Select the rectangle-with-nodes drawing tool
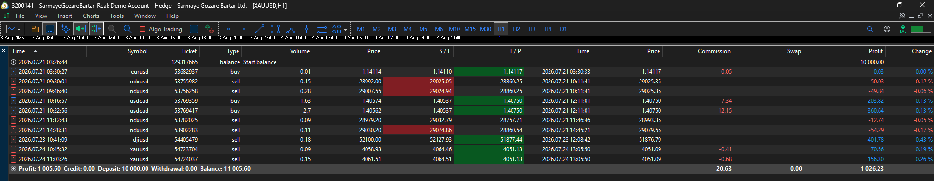 click(x=275, y=29)
